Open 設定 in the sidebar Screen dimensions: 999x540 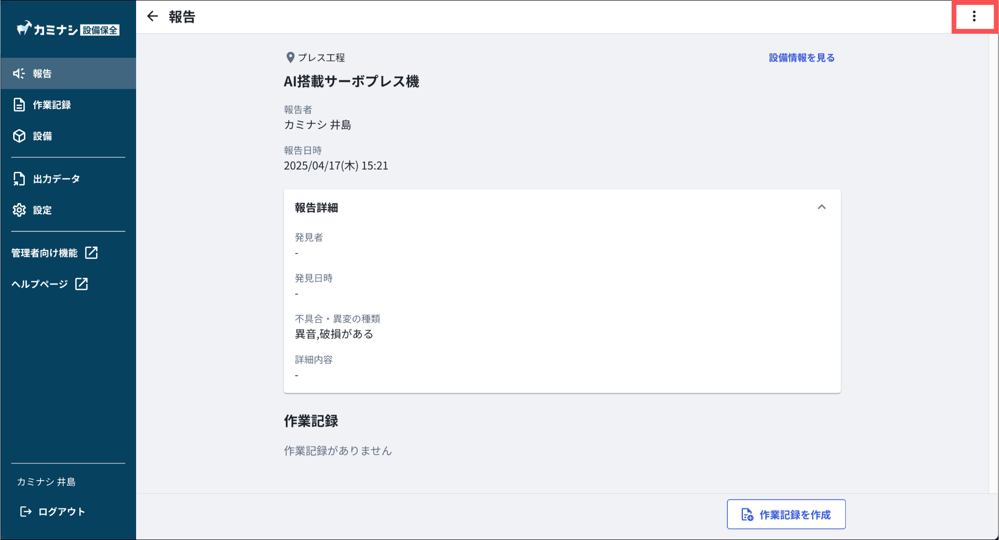click(68, 210)
